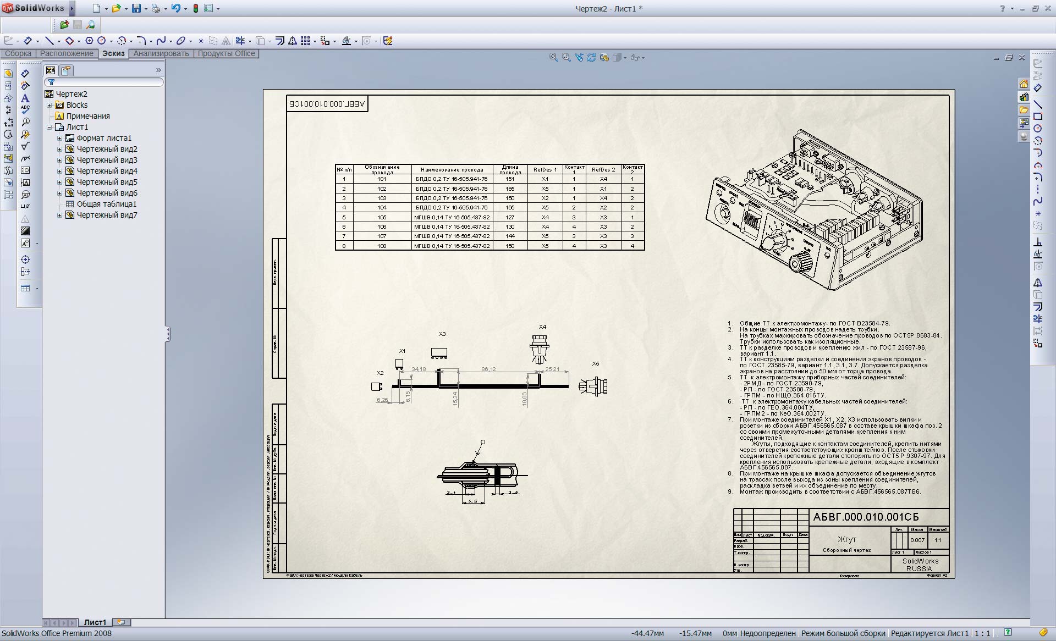1056x641 pixels.
Task: Select the Чертеж2 root item
Action: [71, 94]
